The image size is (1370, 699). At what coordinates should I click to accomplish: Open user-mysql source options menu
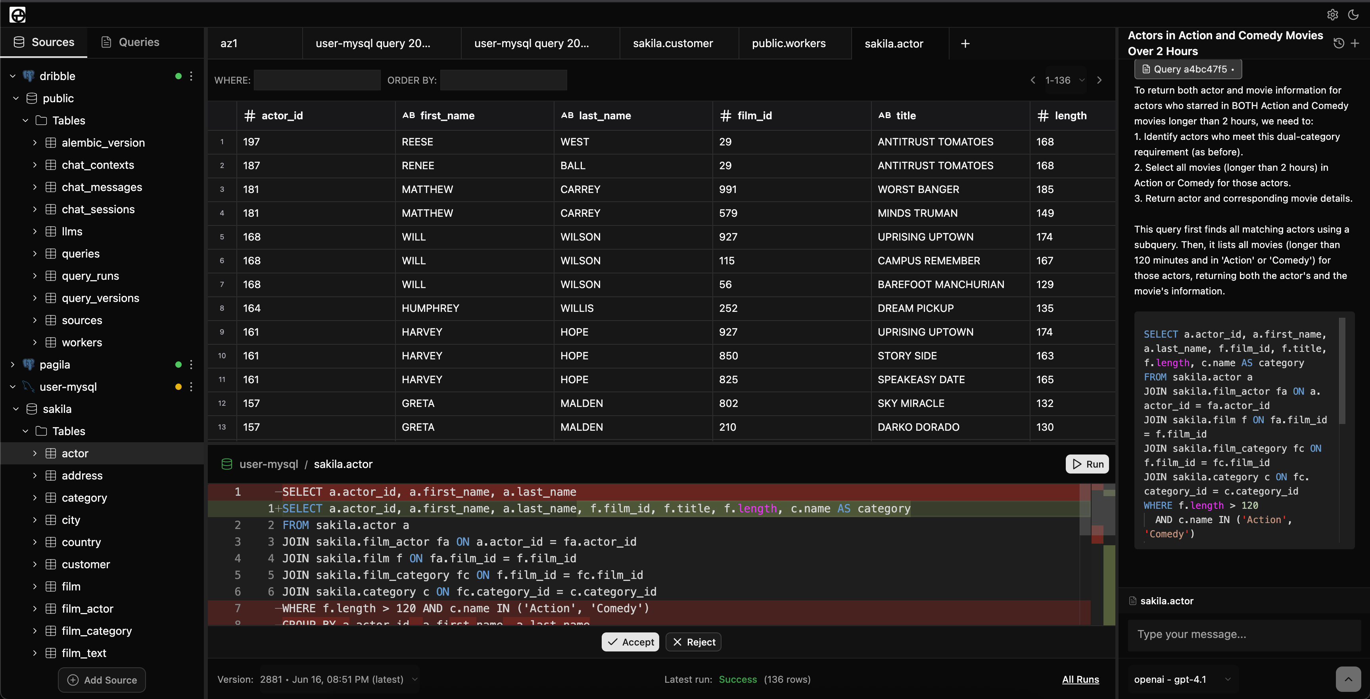click(191, 387)
